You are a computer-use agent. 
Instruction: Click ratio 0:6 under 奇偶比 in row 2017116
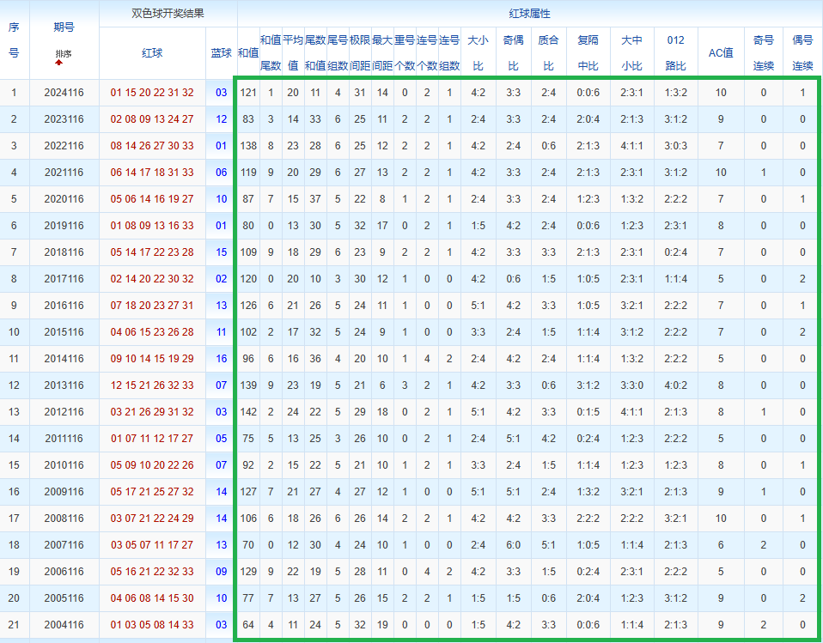(x=514, y=279)
